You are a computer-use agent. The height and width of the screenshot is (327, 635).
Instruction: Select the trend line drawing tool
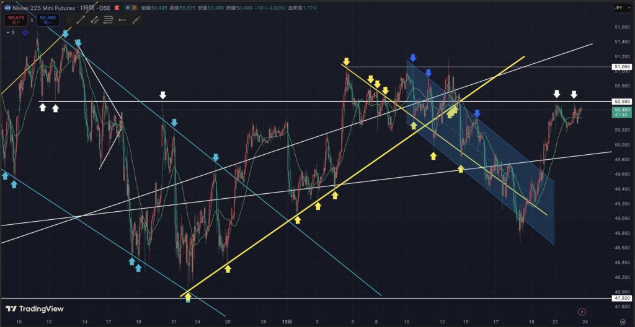click(81, 20)
